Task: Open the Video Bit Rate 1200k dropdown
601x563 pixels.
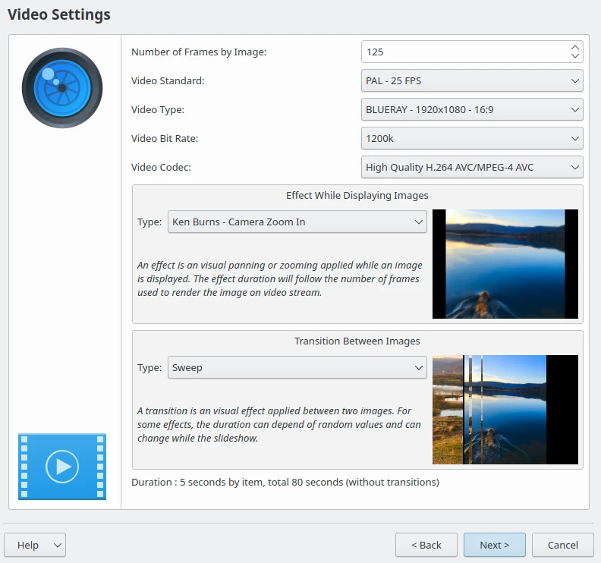Action: tap(471, 138)
